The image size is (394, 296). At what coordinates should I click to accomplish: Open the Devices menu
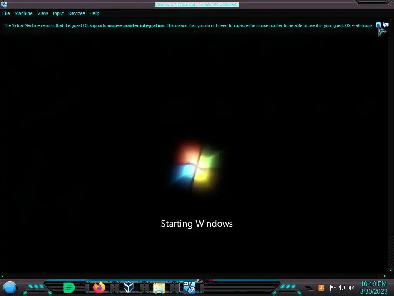[x=77, y=13]
